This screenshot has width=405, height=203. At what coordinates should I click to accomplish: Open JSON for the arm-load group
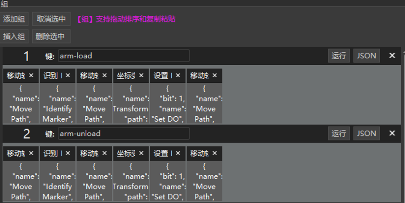[366, 56]
